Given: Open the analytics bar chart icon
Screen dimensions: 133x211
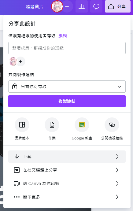Looking at the screenshot, I should 82,6.
